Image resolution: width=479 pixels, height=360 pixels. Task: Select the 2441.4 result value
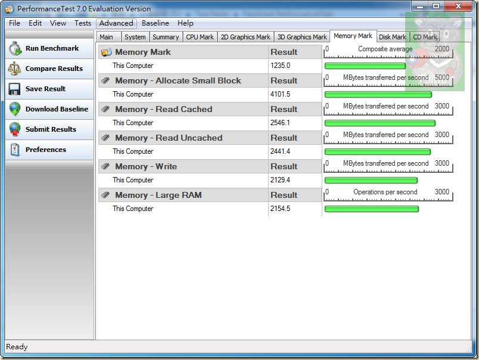[x=280, y=151]
